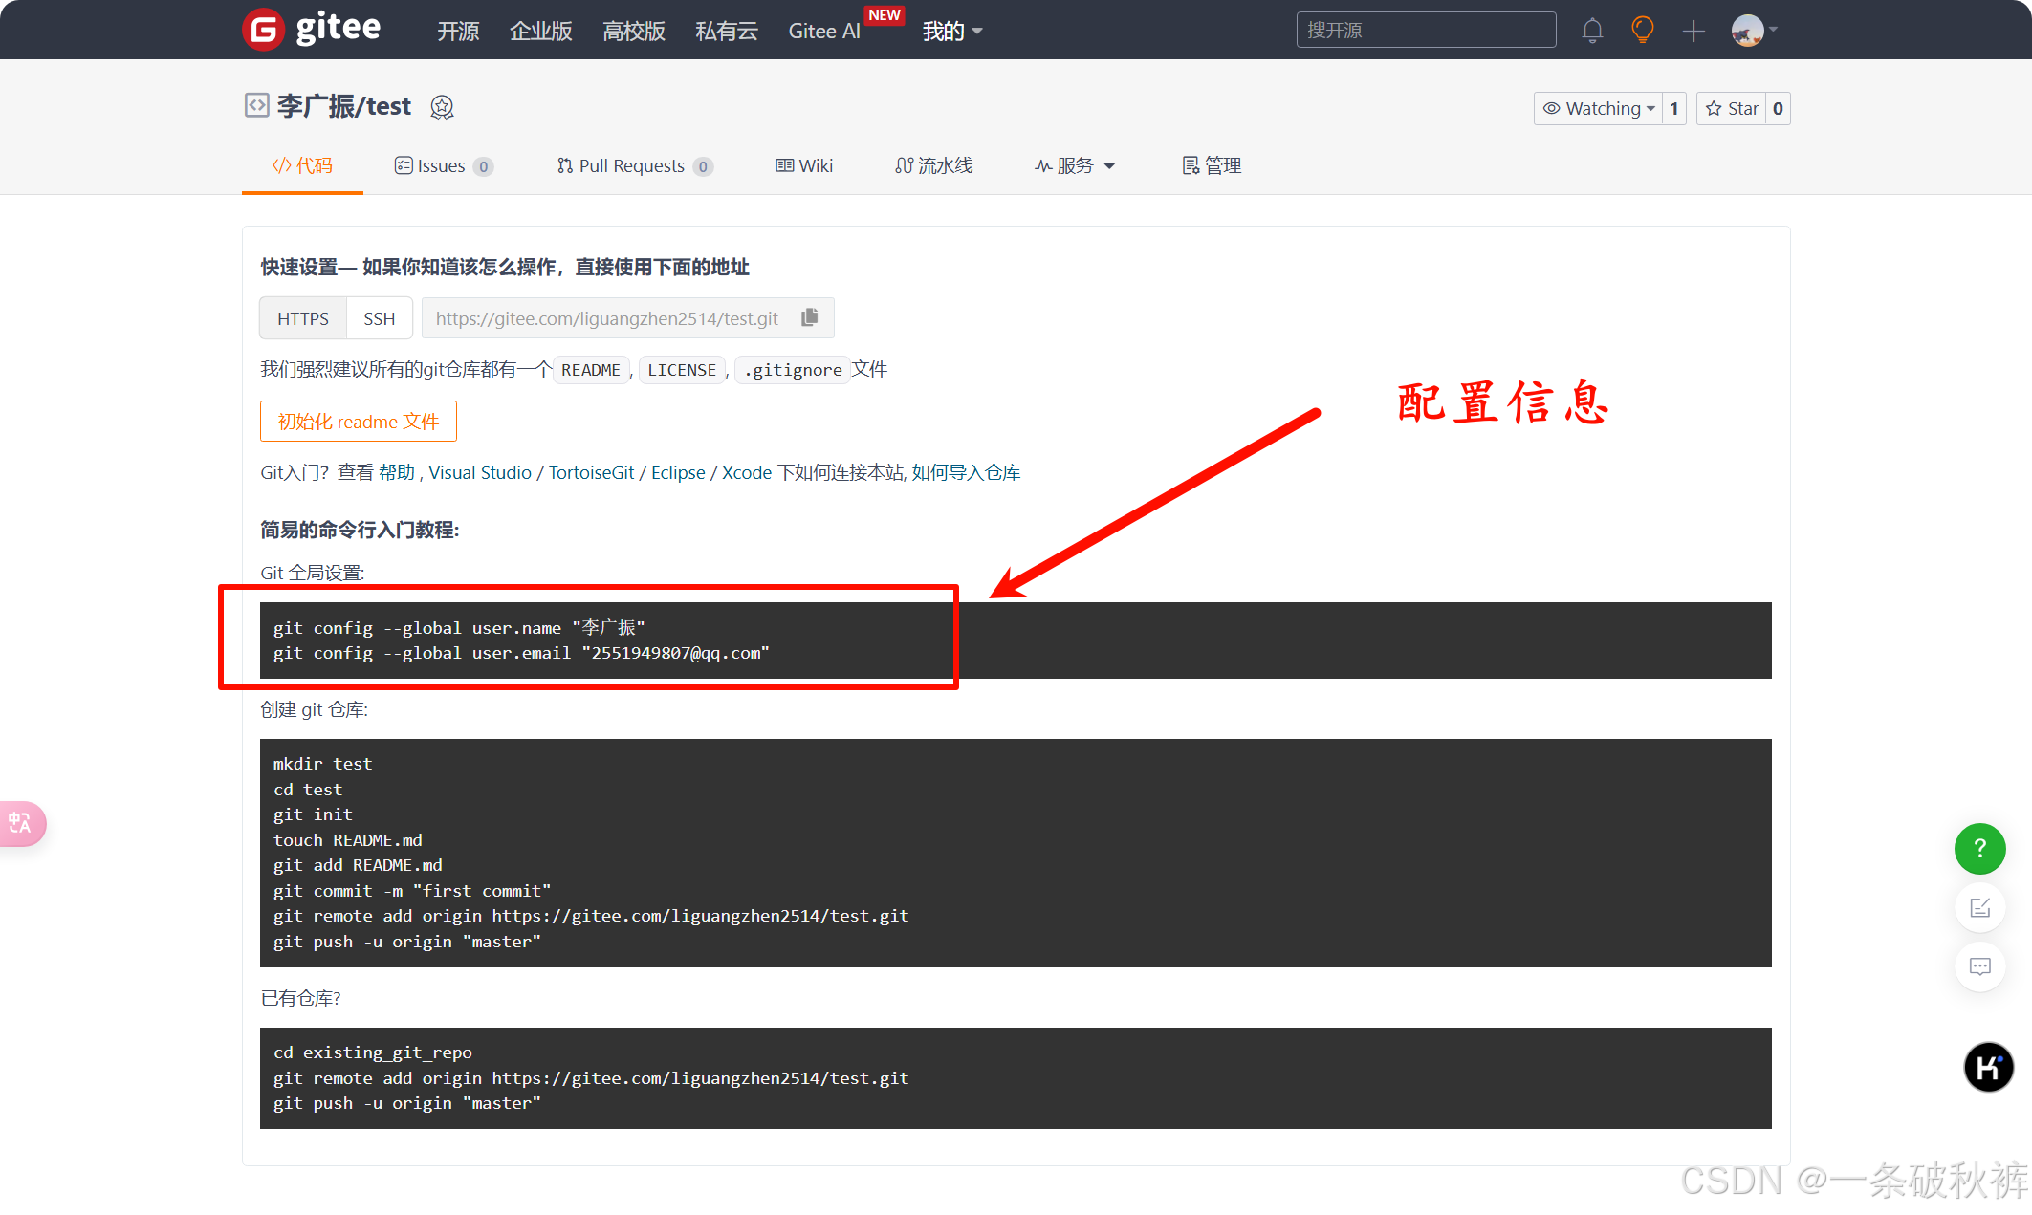Screen dimensions: 2032x1215
Task: Click the 'touch README.md' command line
Action: click(x=348, y=840)
